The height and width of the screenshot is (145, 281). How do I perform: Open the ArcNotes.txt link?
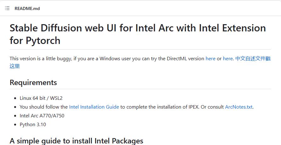[239, 107]
